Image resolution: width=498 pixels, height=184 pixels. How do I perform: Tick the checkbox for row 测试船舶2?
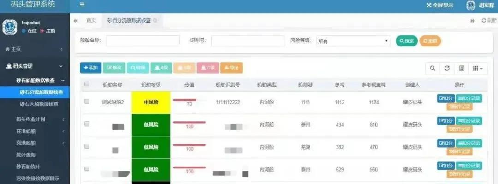tap(87, 102)
